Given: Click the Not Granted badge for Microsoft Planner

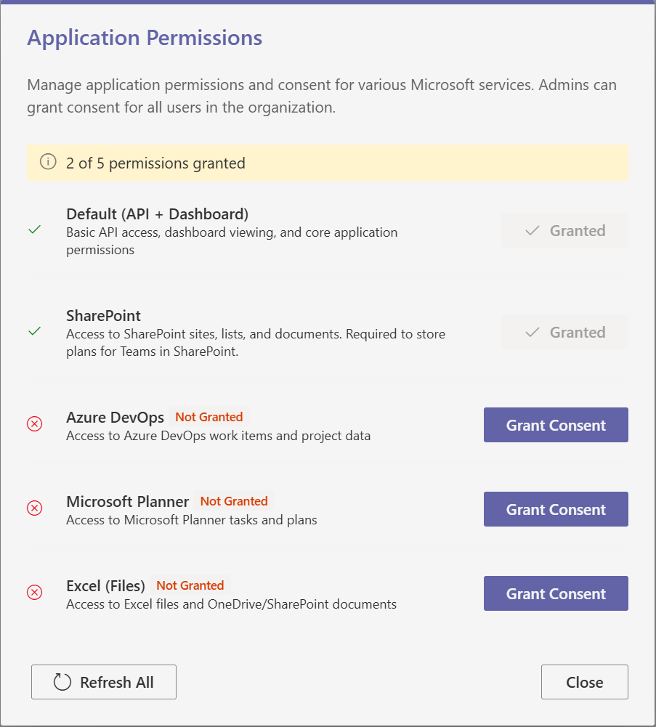Looking at the screenshot, I should pos(234,501).
